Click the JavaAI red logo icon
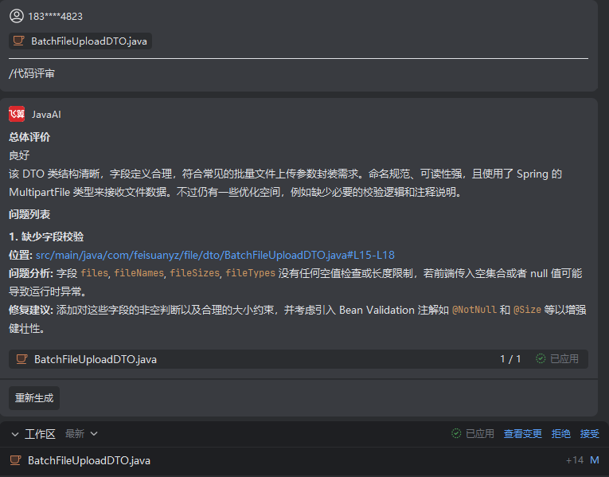This screenshot has height=477, width=609. point(17,114)
